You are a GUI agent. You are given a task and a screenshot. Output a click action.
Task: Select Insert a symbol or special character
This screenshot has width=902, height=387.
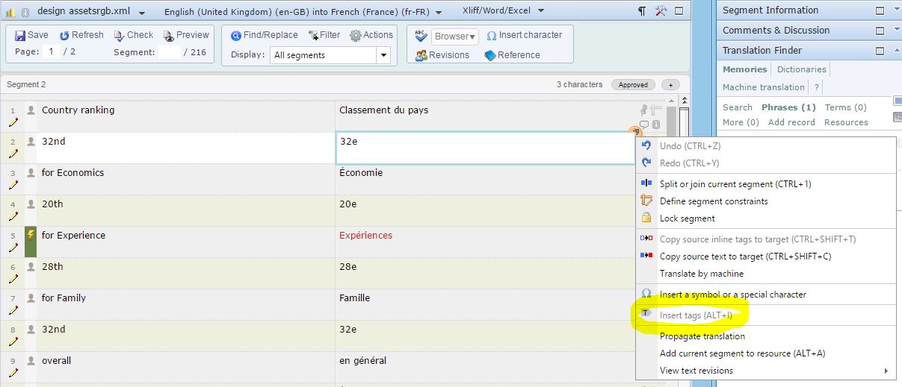(x=766, y=295)
